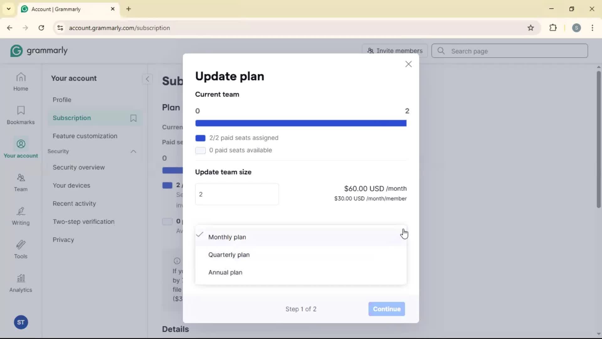602x339 pixels.
Task: Open the Tools sidebar icon
Action: 21,250
